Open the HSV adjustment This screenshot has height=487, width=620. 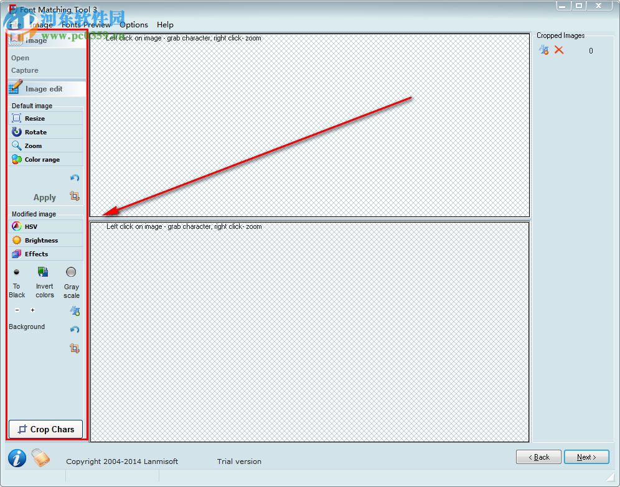pyautogui.click(x=31, y=226)
